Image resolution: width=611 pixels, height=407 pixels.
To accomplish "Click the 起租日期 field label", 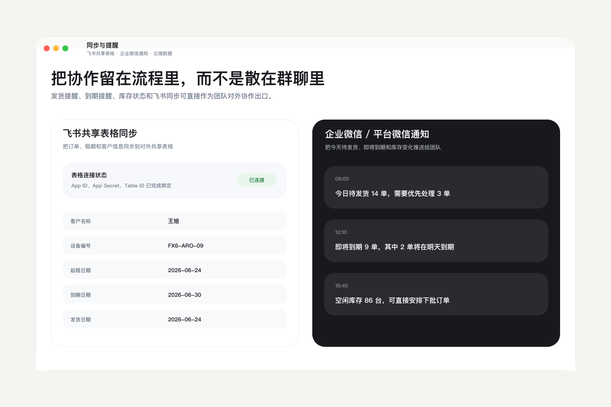I will tap(81, 270).
